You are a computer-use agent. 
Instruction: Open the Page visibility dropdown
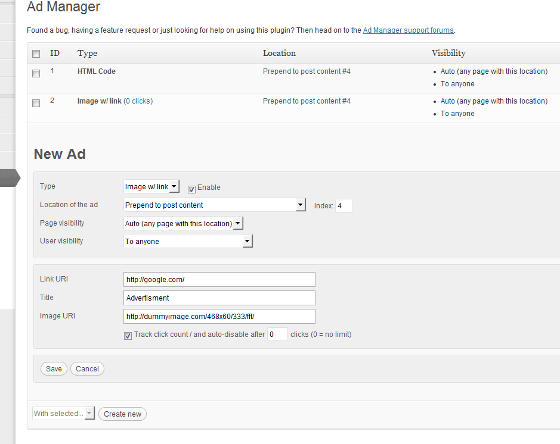[x=184, y=224]
